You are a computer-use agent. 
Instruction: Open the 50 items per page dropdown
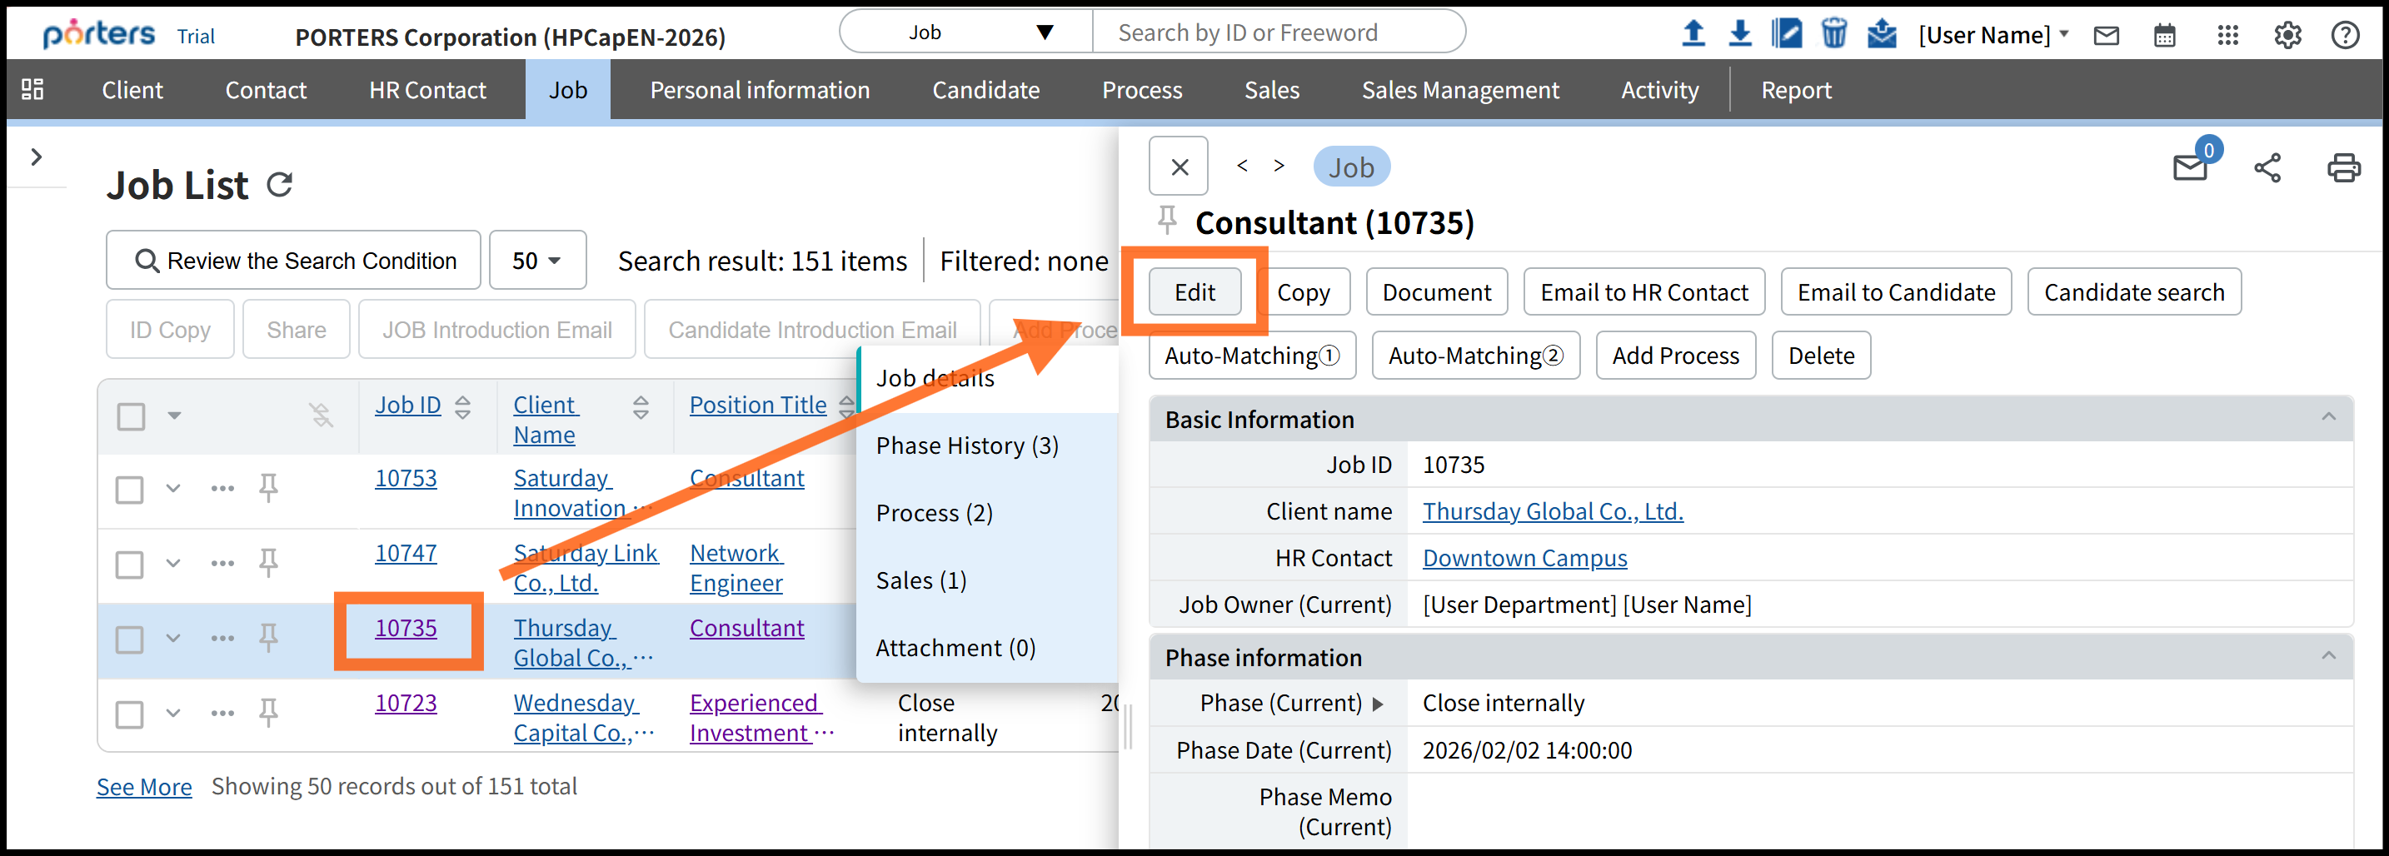(537, 261)
